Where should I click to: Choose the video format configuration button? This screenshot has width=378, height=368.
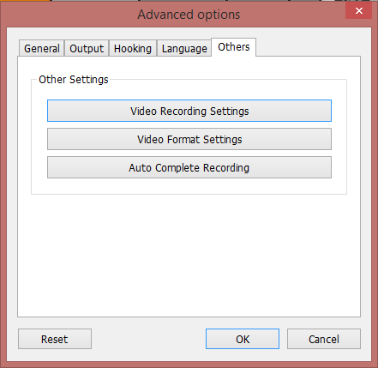point(189,139)
